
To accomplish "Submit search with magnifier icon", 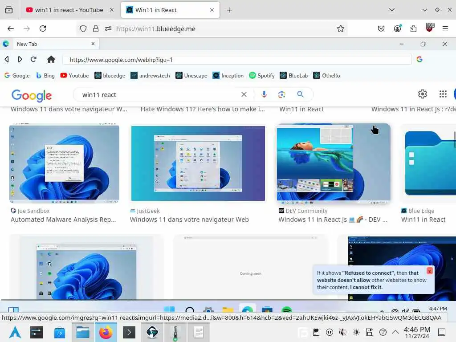I will click(301, 94).
